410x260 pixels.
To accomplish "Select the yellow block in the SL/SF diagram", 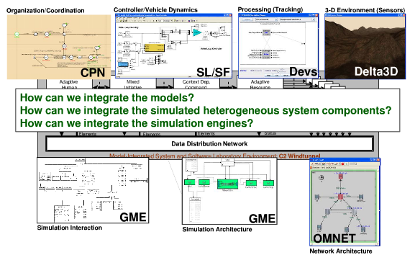I will [x=154, y=48].
